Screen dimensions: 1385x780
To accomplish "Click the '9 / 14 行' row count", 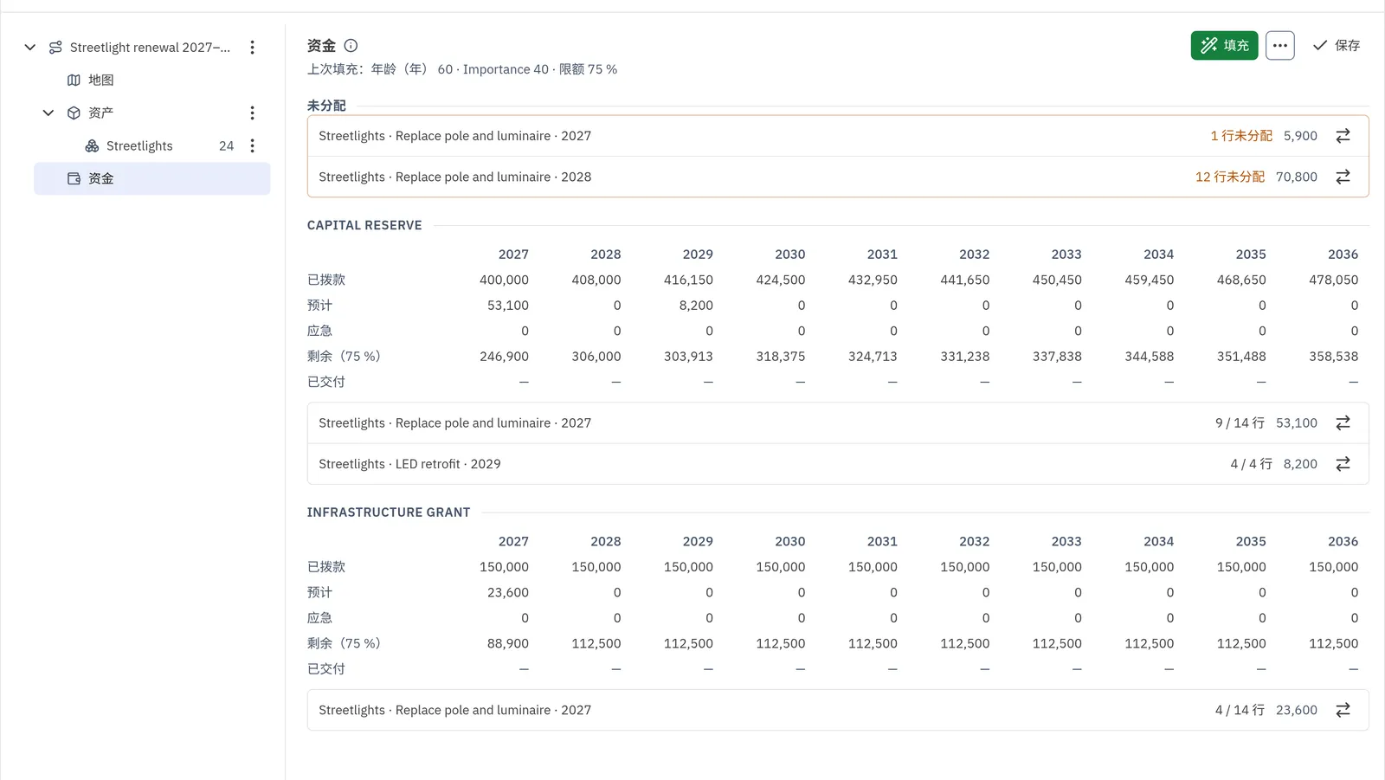I will [x=1240, y=422].
